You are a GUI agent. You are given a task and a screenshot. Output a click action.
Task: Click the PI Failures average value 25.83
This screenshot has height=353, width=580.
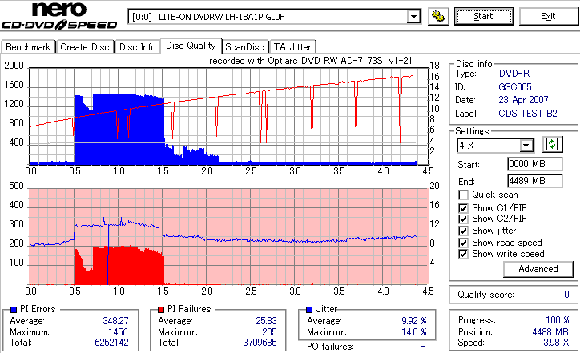(x=266, y=321)
